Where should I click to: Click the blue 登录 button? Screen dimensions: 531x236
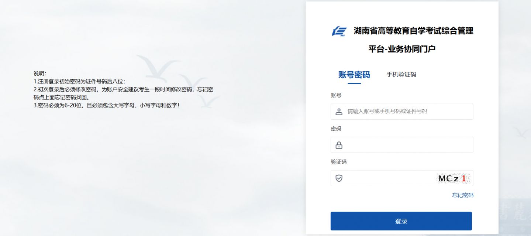coord(401,221)
